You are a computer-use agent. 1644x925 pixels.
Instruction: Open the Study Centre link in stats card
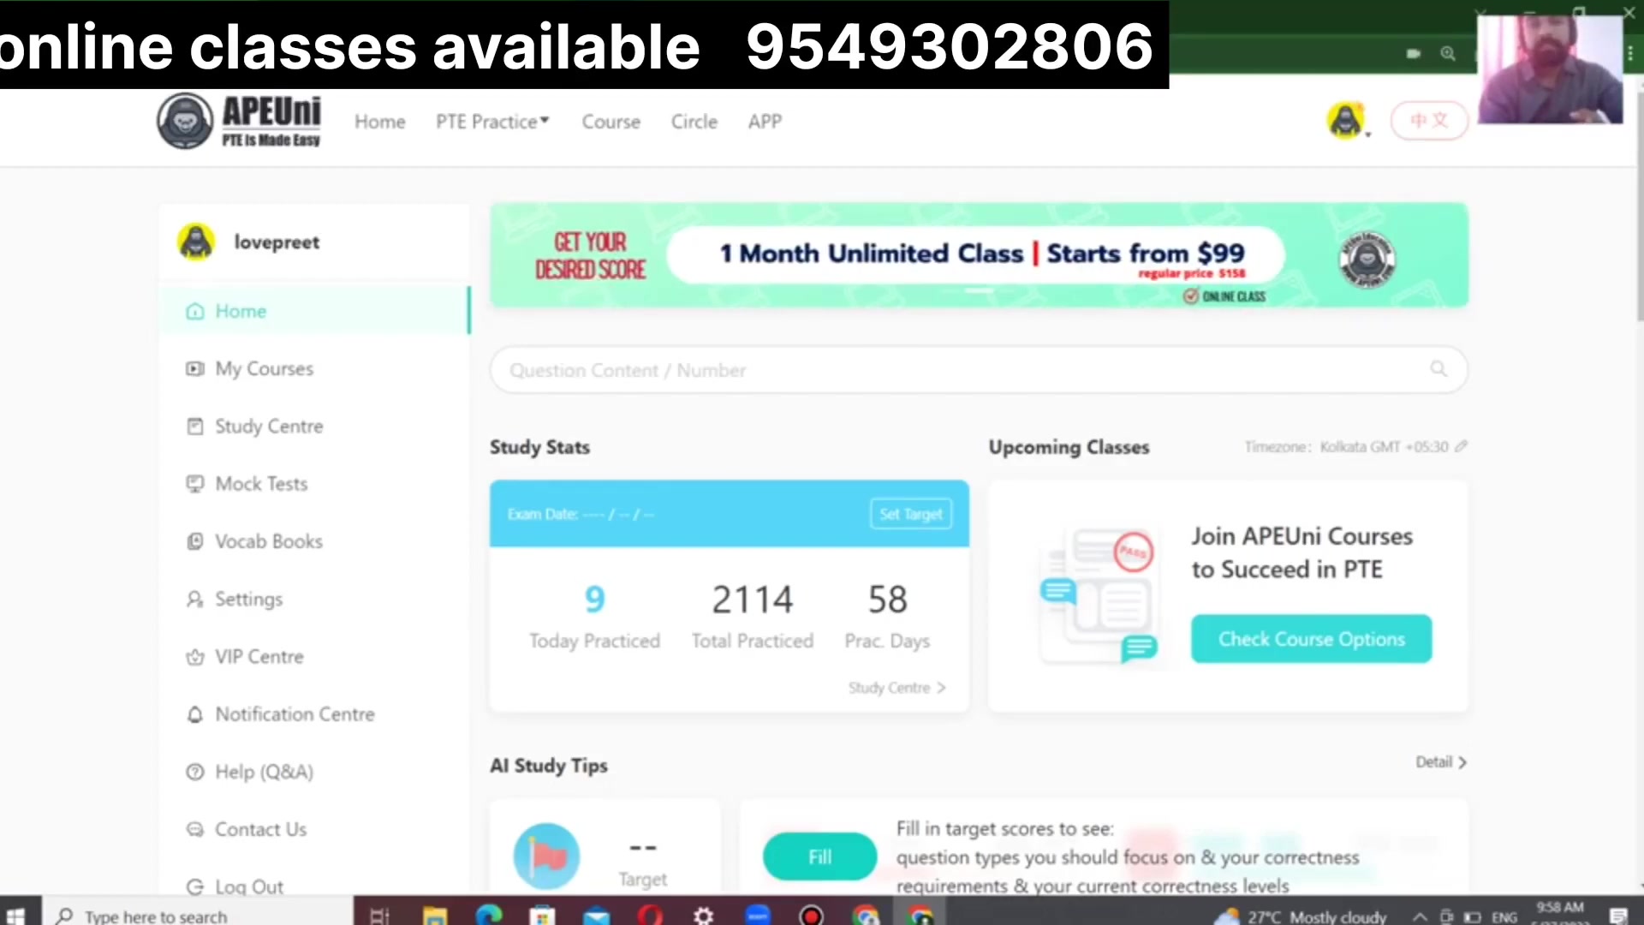[896, 688]
